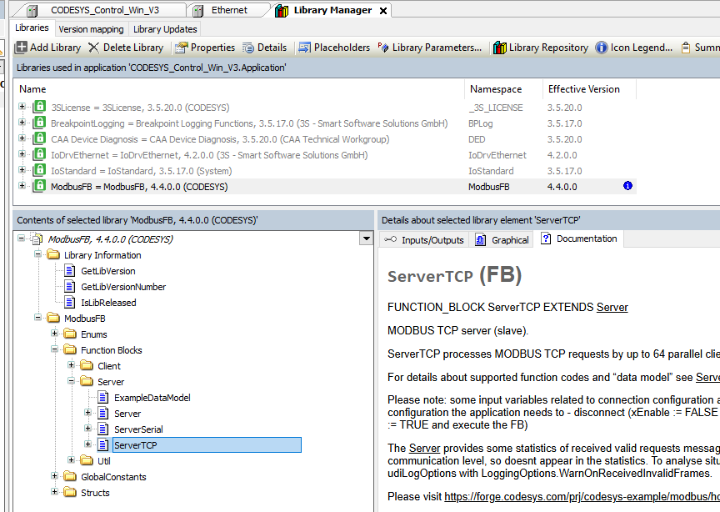Click the Library Parameters toolbar button
The image size is (720, 512).
(430, 48)
